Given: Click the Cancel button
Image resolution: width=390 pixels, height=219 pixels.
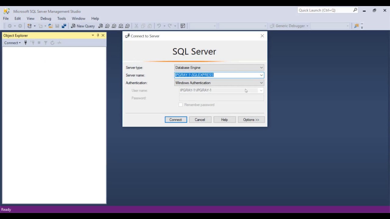Looking at the screenshot, I should [200, 120].
